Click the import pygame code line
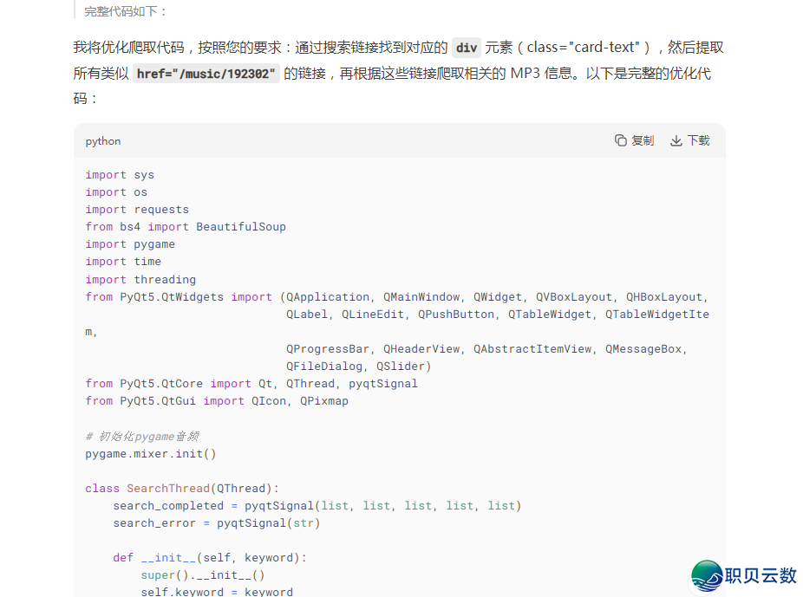The image size is (803, 597). (x=130, y=244)
